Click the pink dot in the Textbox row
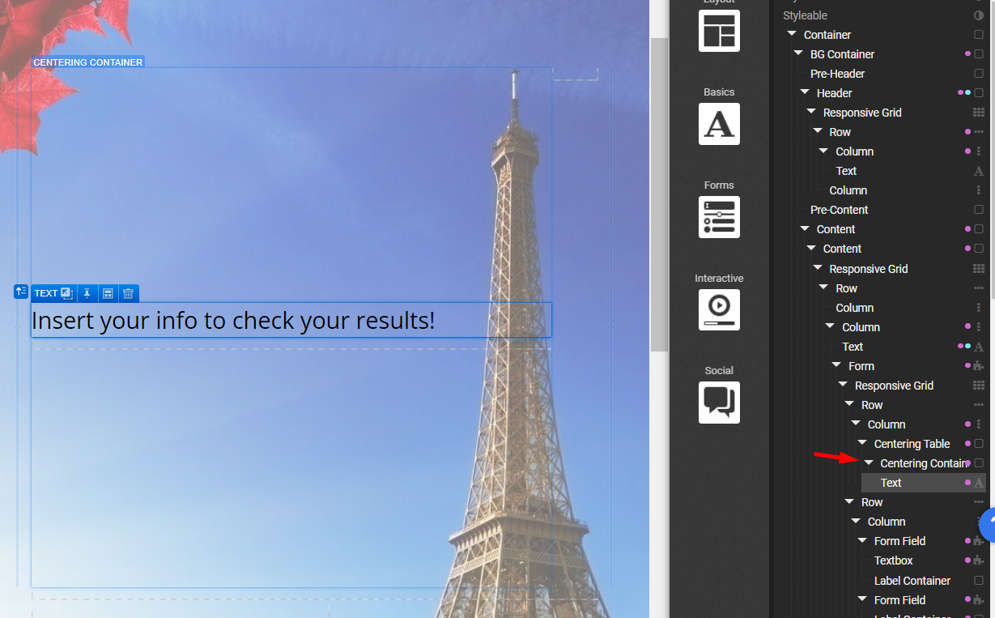This screenshot has height=618, width=995. 967,560
